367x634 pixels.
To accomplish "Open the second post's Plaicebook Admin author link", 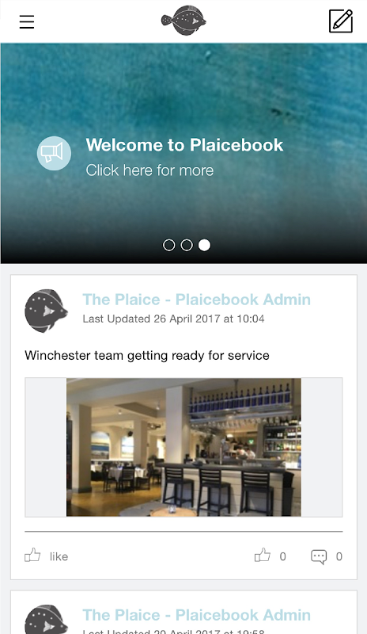I will tap(197, 615).
